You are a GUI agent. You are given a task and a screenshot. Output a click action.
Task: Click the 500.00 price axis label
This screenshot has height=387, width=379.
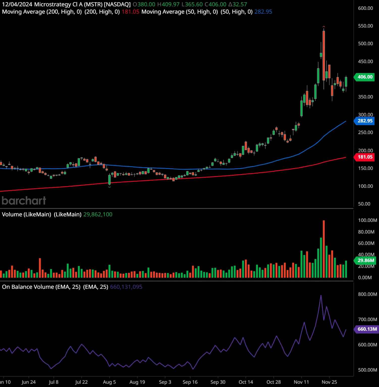point(365,43)
